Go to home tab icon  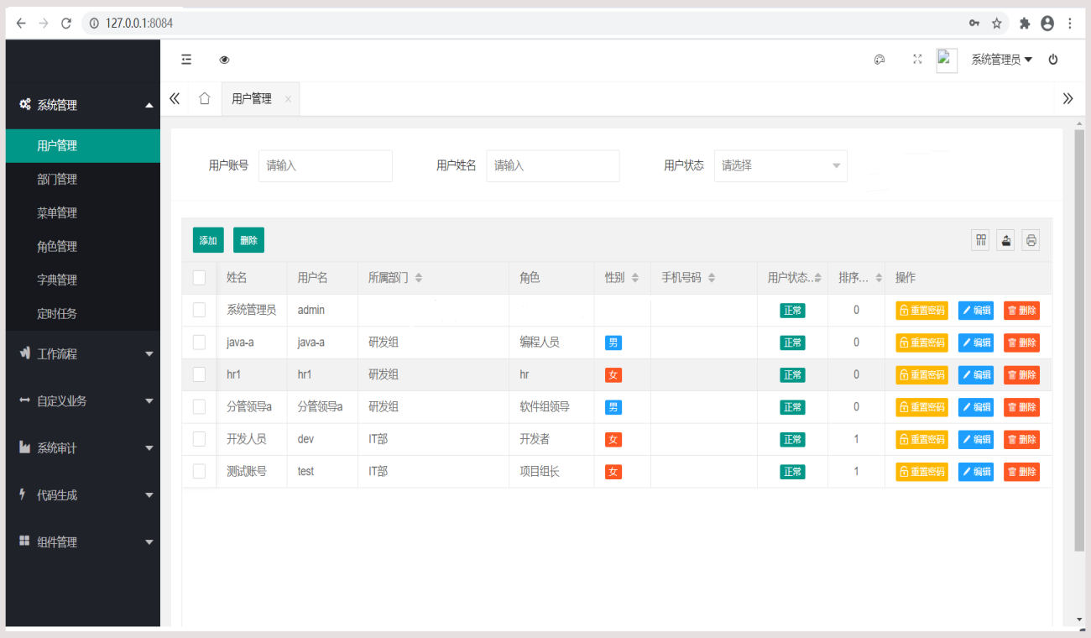pos(204,99)
